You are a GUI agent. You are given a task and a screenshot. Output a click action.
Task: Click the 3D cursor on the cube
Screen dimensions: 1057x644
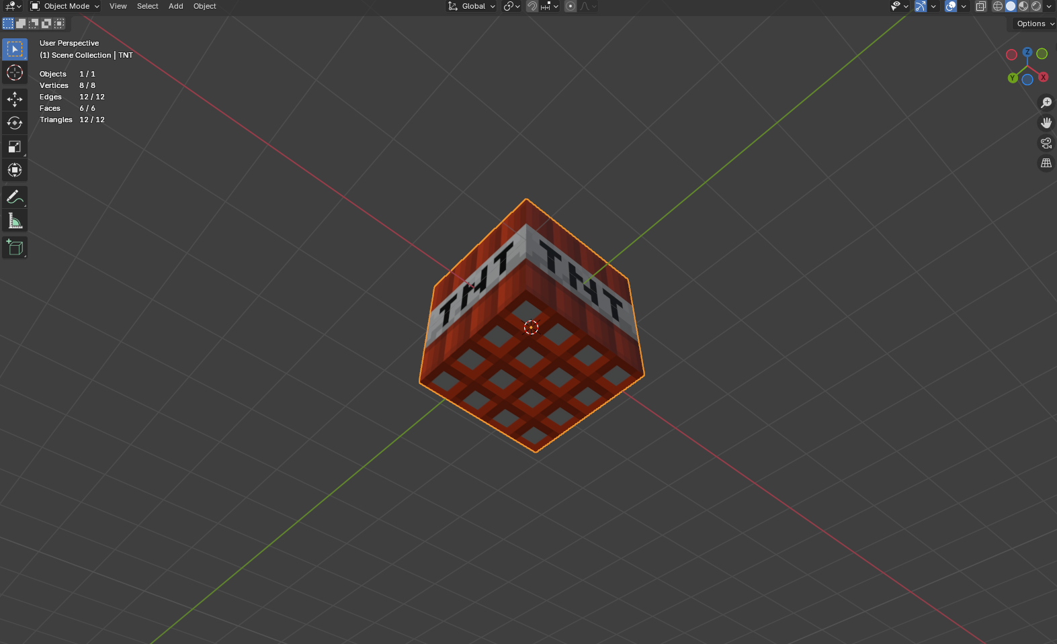pyautogui.click(x=531, y=327)
